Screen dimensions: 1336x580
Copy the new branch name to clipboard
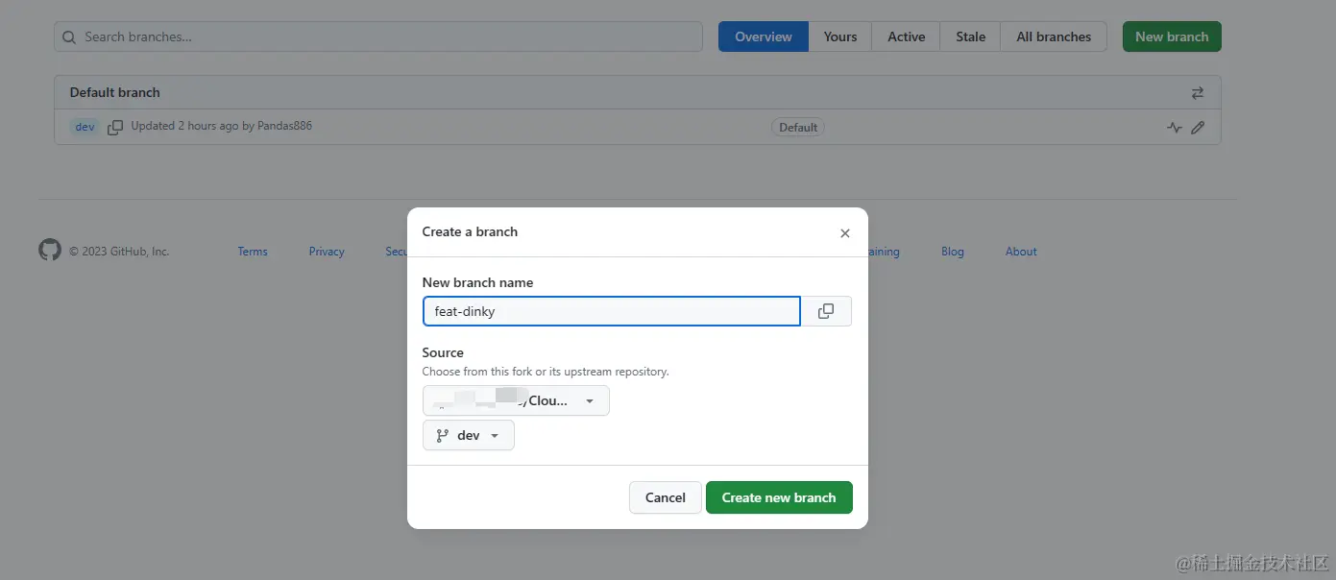[826, 311]
